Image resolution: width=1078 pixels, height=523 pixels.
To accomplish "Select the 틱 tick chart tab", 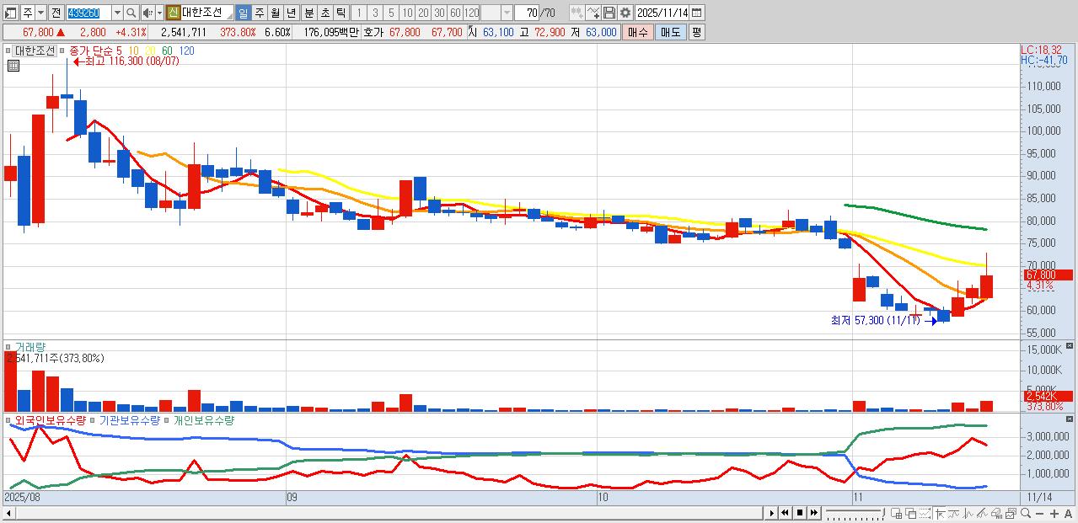I will point(341,13).
